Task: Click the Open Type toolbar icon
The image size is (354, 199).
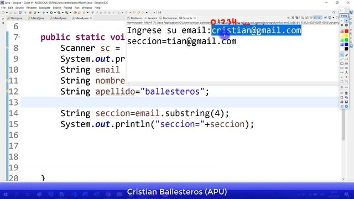Action: pos(75,13)
